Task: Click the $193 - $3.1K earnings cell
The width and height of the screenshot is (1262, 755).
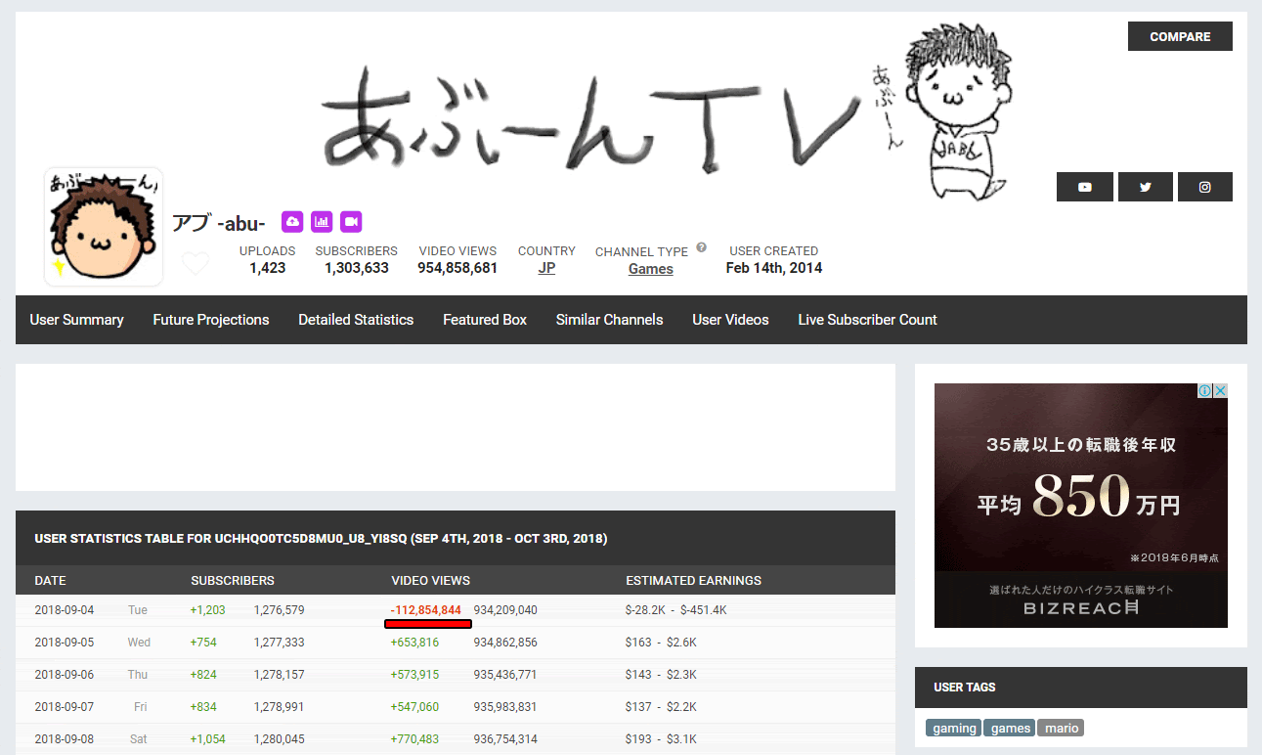Action: [x=661, y=739]
